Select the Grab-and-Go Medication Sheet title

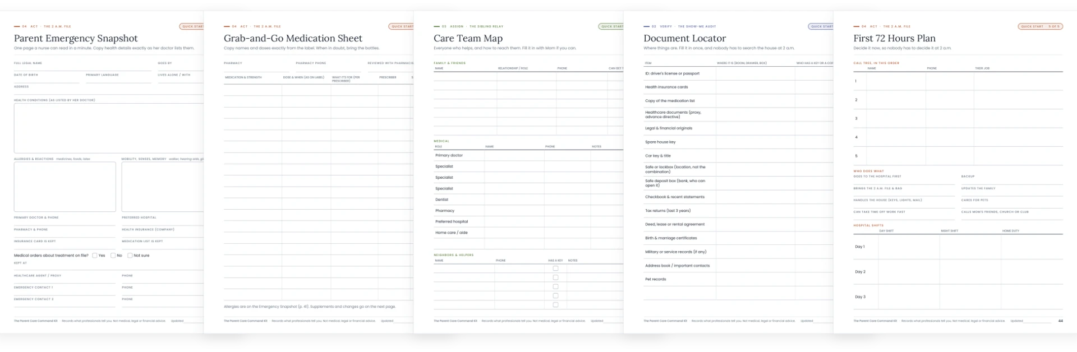click(x=293, y=38)
